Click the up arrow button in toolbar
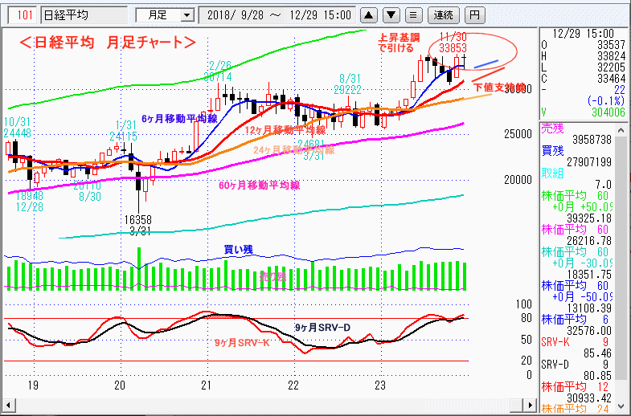 [368, 14]
